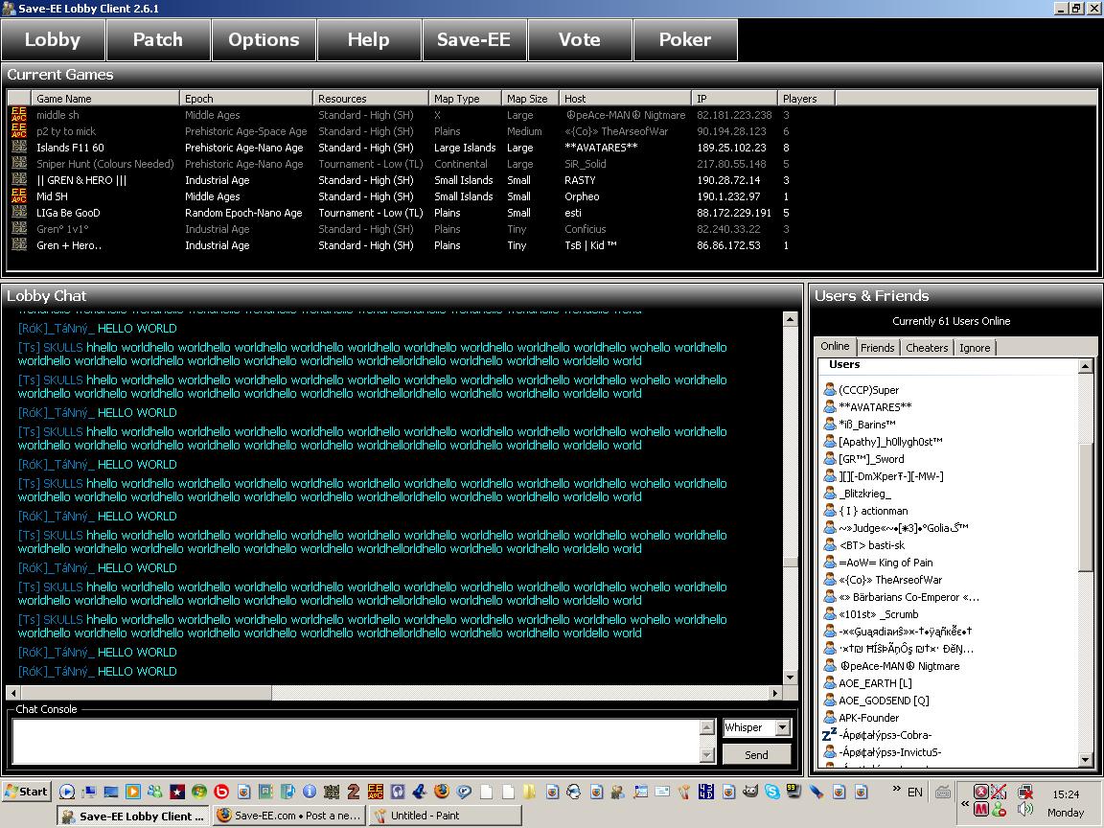
Task: Click the avatar icon beside APK-Founder
Action: point(830,718)
